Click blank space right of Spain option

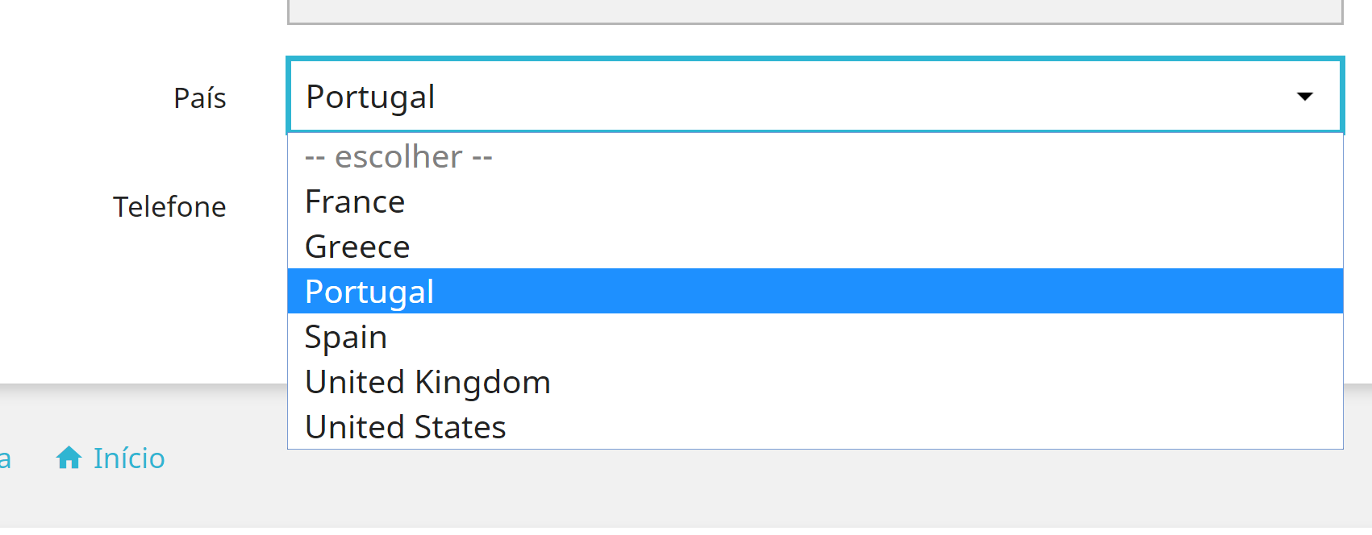click(x=887, y=337)
